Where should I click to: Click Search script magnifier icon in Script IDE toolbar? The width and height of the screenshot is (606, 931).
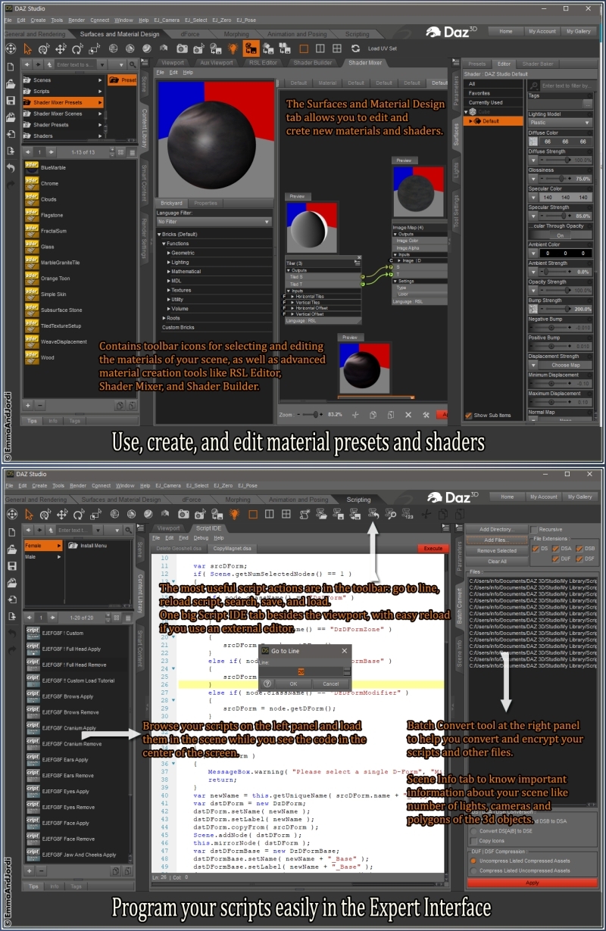point(392,514)
